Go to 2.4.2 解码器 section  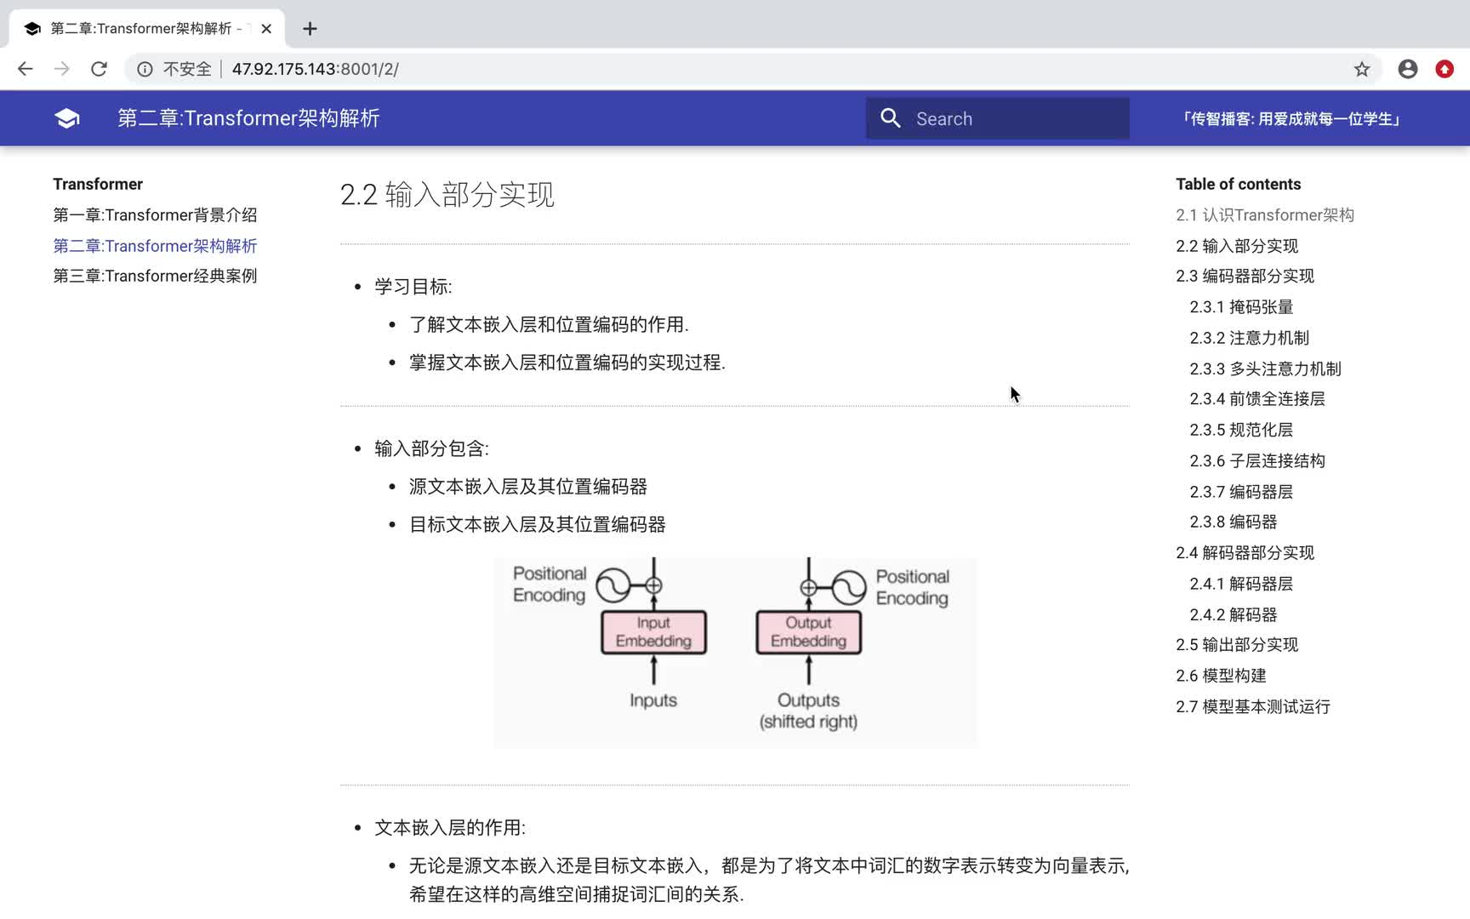tap(1234, 614)
